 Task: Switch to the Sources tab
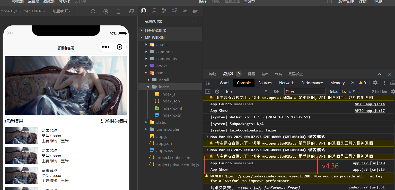[265, 83]
